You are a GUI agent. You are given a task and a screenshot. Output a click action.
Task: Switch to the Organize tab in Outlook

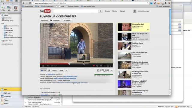[x=15, y=4]
